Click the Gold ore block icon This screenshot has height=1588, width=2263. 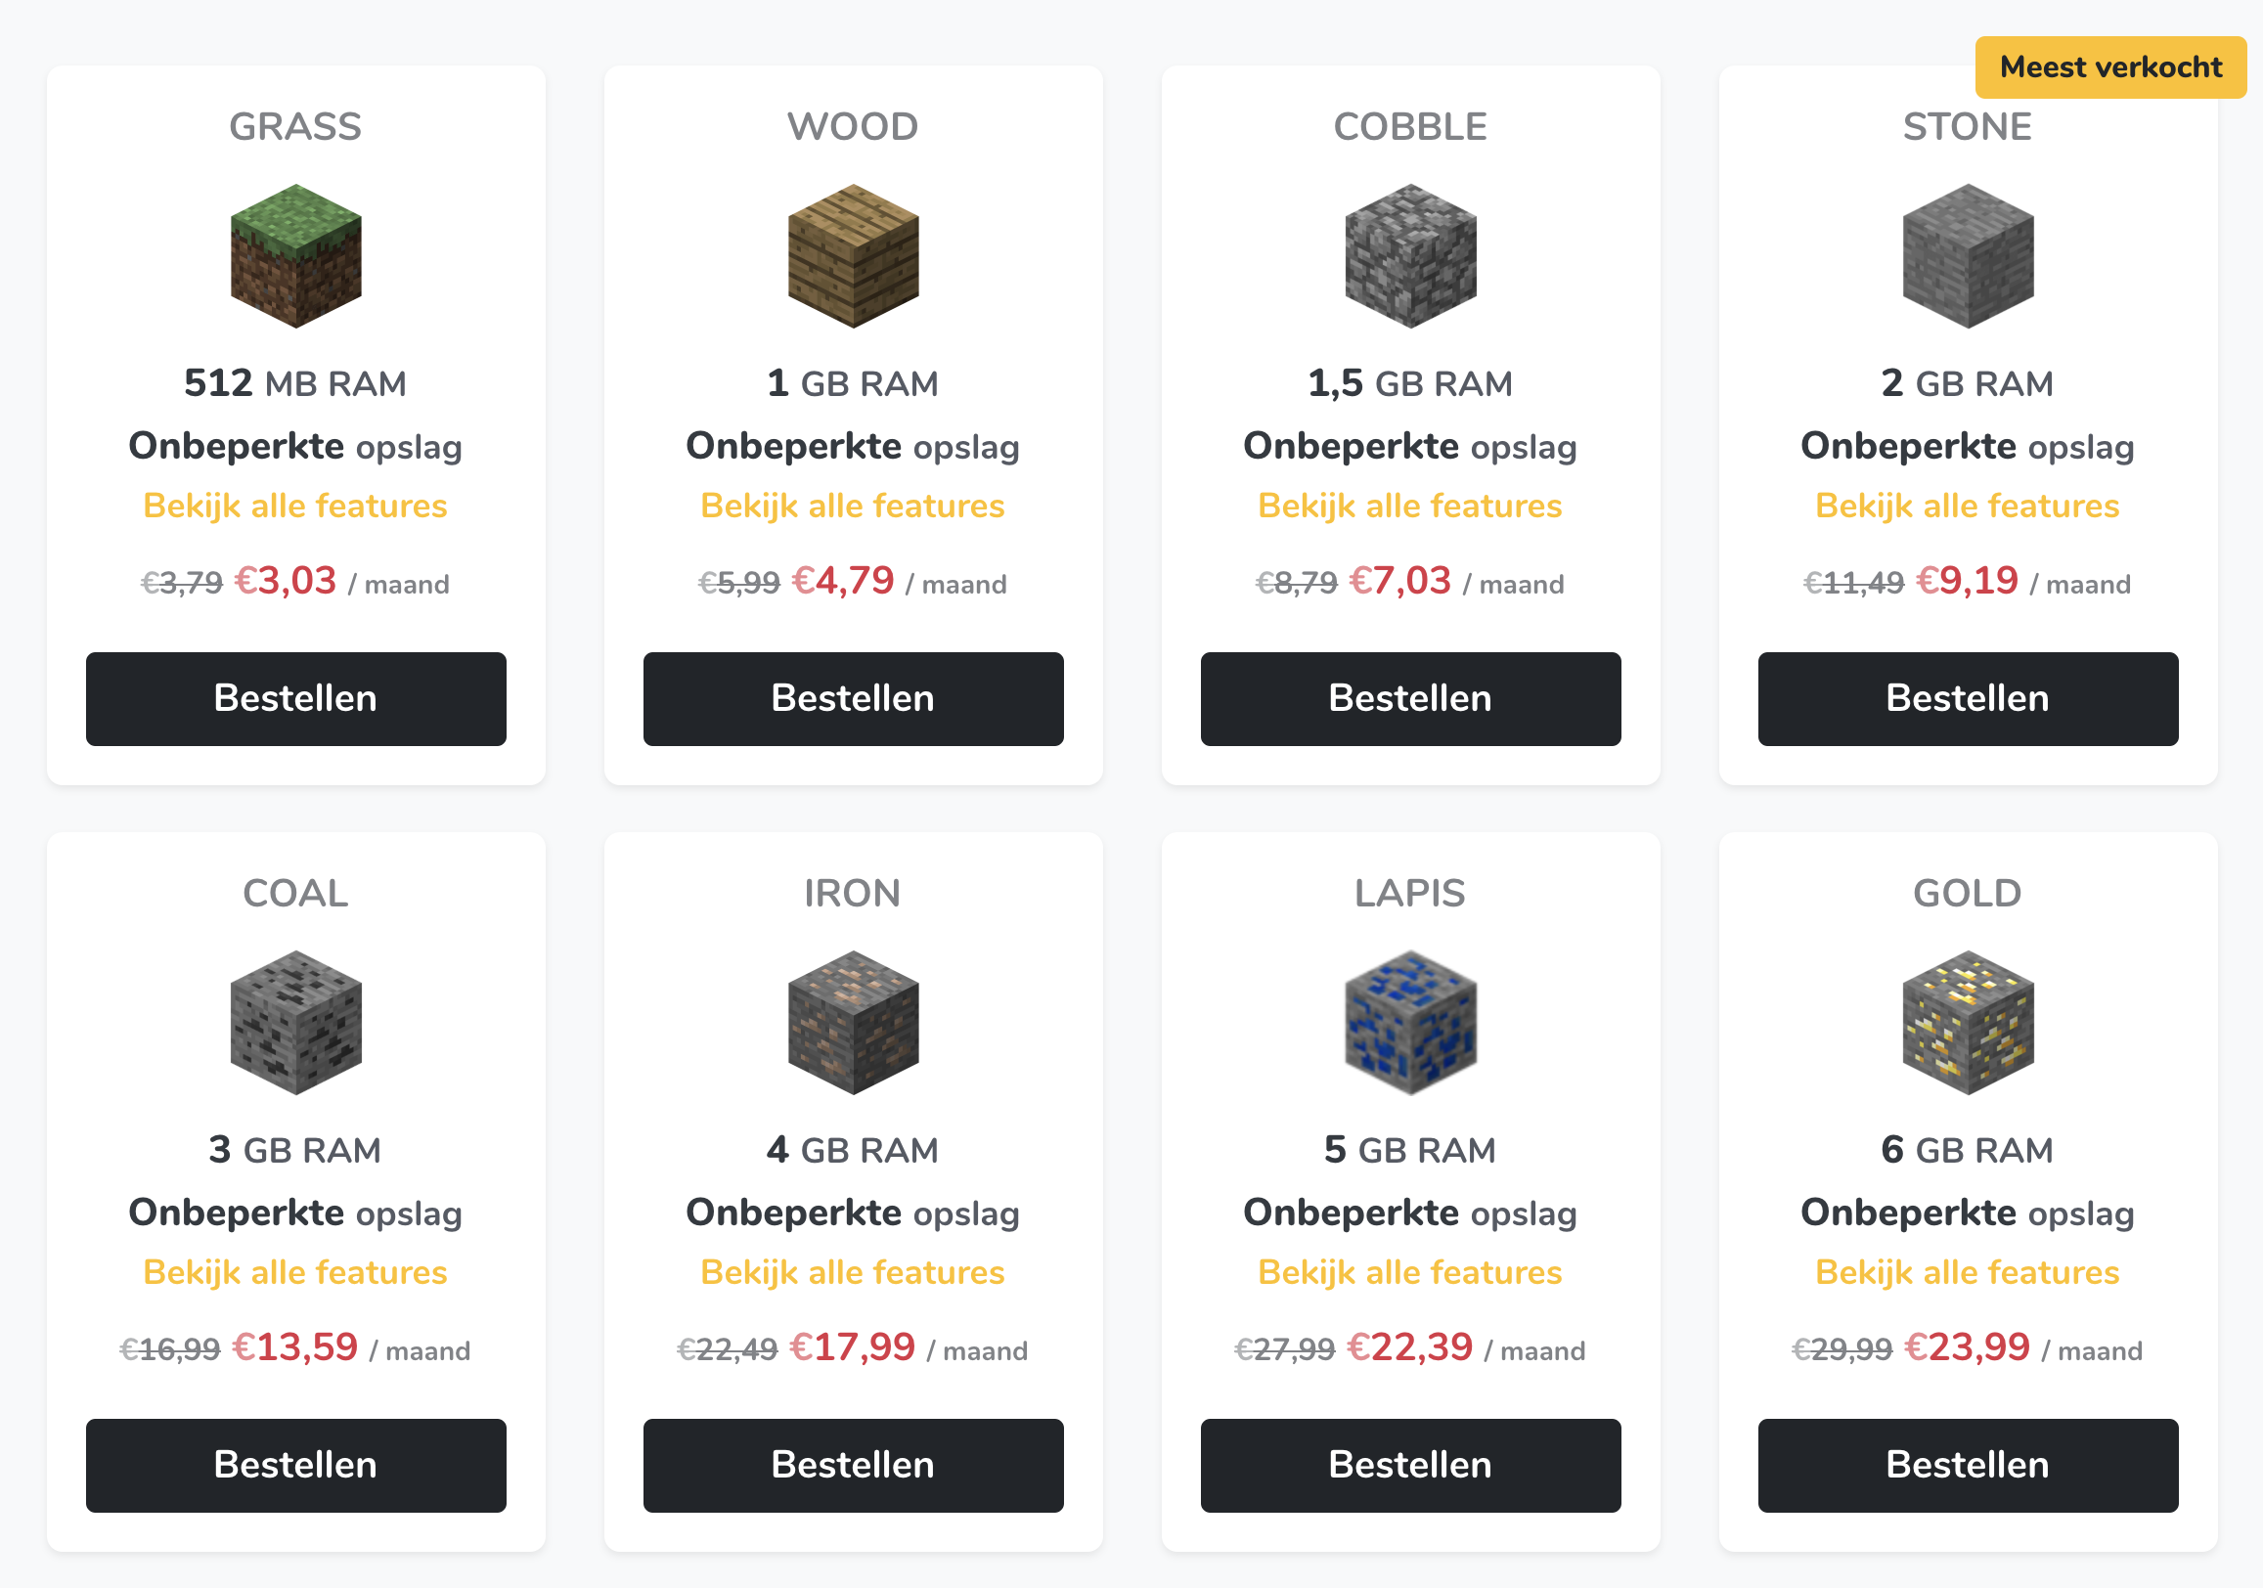click(1968, 1022)
